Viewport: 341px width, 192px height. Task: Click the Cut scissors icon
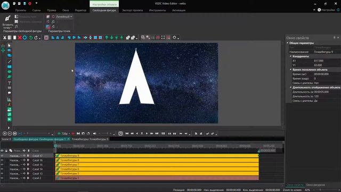(5, 38)
